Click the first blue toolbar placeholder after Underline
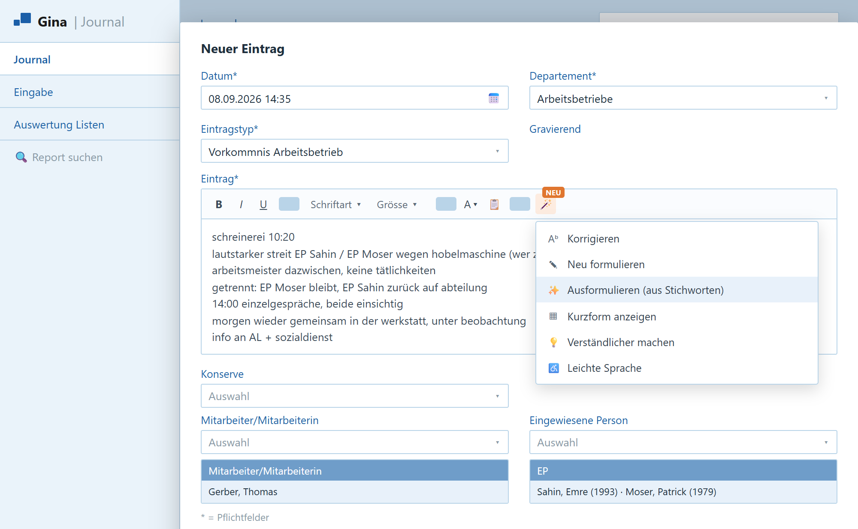Image resolution: width=858 pixels, height=529 pixels. point(289,204)
